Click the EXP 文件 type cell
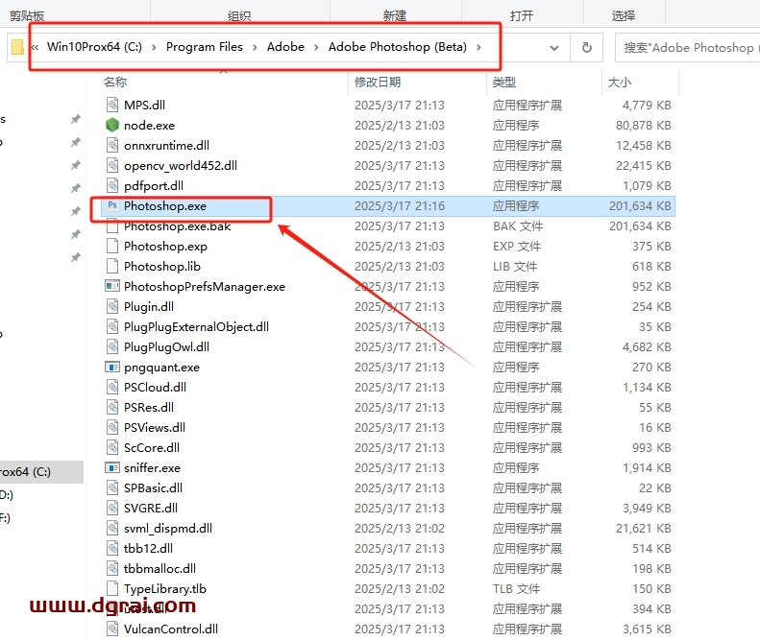760x641 pixels. click(x=517, y=247)
